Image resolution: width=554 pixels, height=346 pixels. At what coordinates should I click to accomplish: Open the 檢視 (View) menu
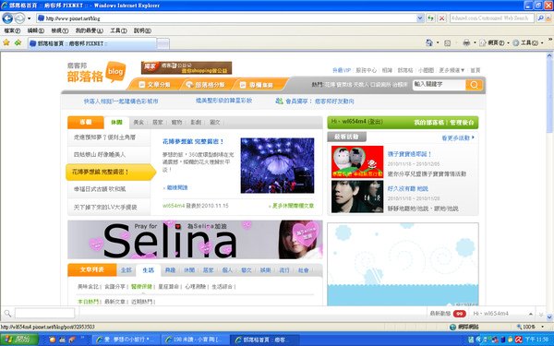coord(60,30)
